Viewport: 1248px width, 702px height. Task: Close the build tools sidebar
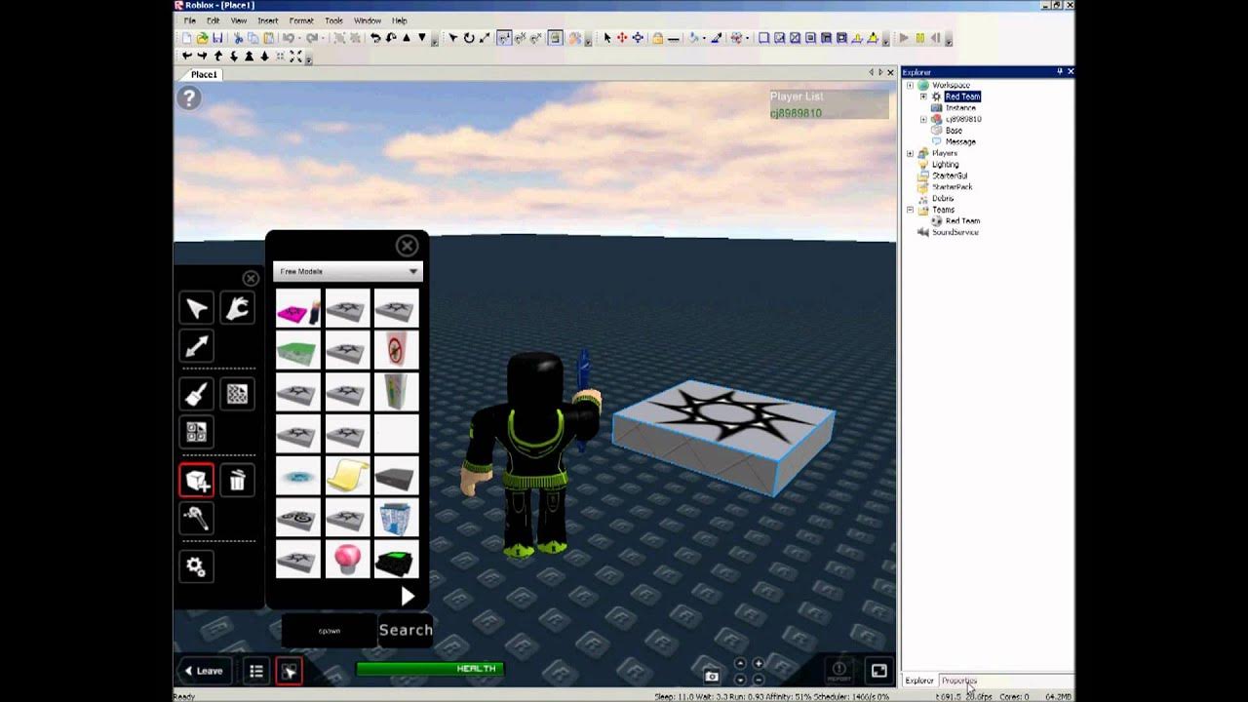click(251, 278)
